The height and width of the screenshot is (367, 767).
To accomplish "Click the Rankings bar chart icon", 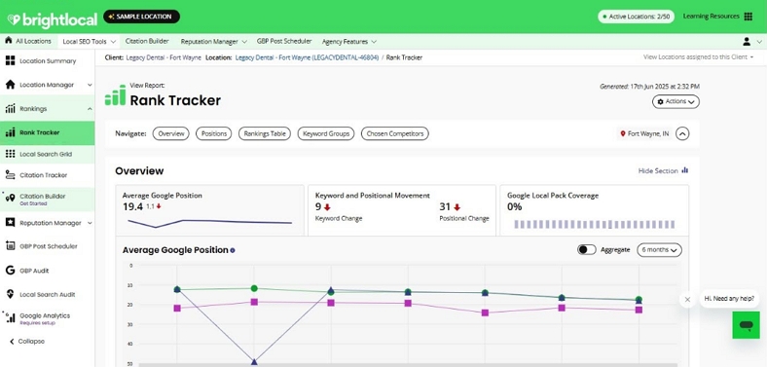I will coord(10,109).
